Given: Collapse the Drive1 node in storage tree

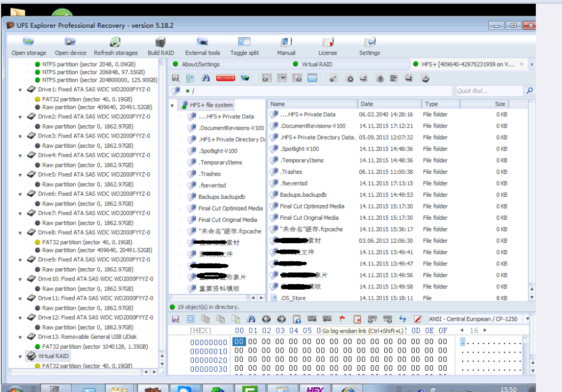Looking at the screenshot, I should tap(20, 90).
